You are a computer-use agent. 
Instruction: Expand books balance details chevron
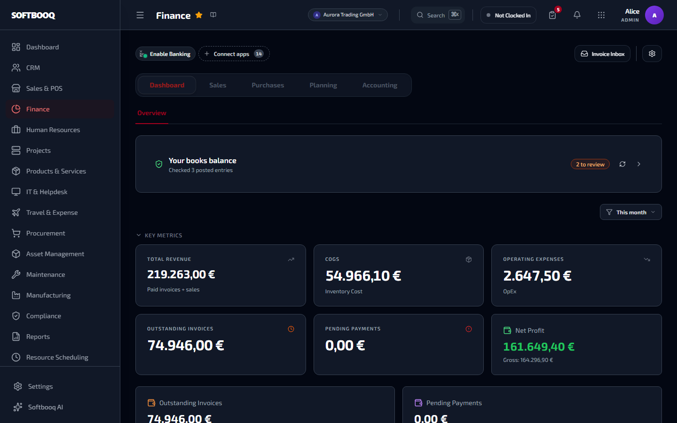click(x=639, y=164)
